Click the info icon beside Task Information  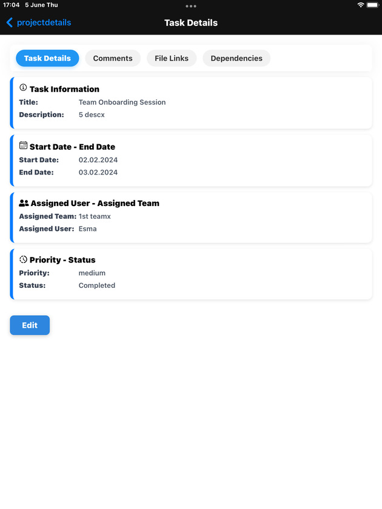(x=23, y=88)
